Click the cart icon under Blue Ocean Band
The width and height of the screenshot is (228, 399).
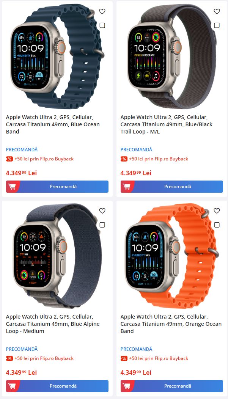coord(12,187)
